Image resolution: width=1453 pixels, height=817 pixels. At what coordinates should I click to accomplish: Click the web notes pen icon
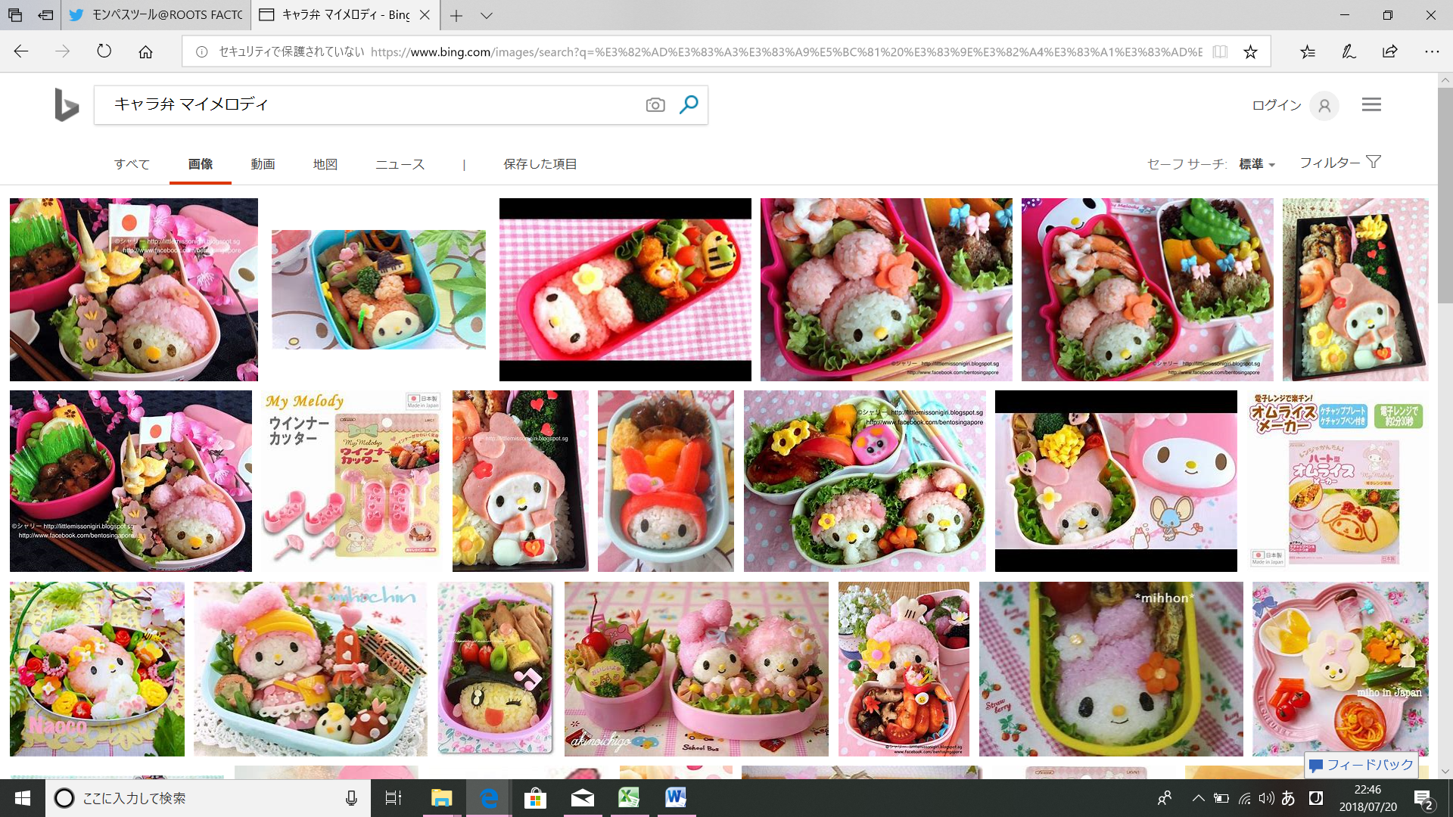tap(1349, 51)
